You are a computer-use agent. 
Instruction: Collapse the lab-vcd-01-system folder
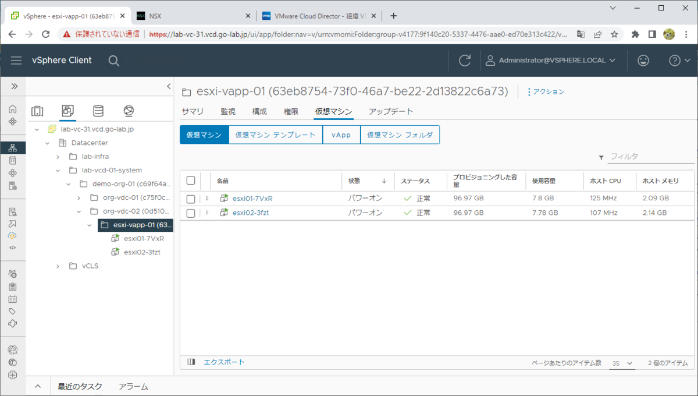point(58,170)
